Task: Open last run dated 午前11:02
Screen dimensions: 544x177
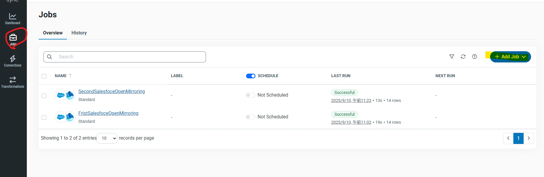Action: pos(351,122)
